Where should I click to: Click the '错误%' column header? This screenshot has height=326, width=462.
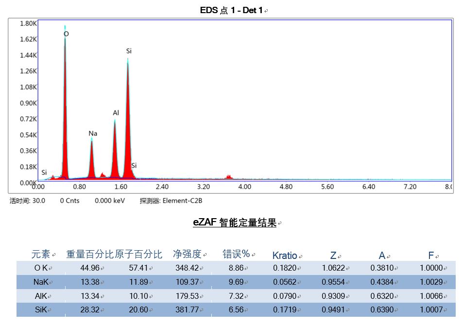[236, 254]
